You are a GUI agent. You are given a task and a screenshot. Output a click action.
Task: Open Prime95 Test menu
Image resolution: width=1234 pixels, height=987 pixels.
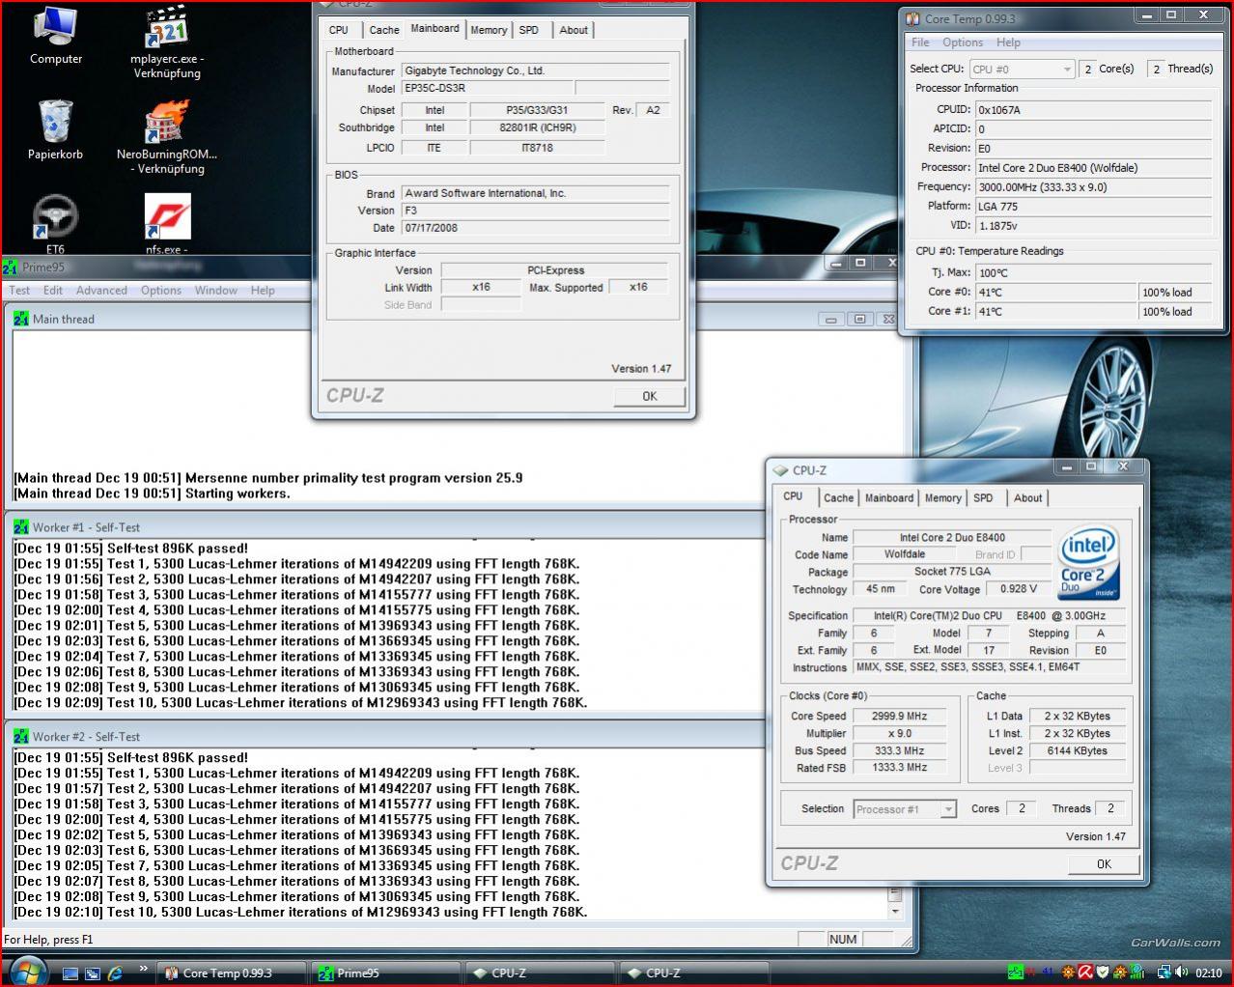click(x=19, y=291)
